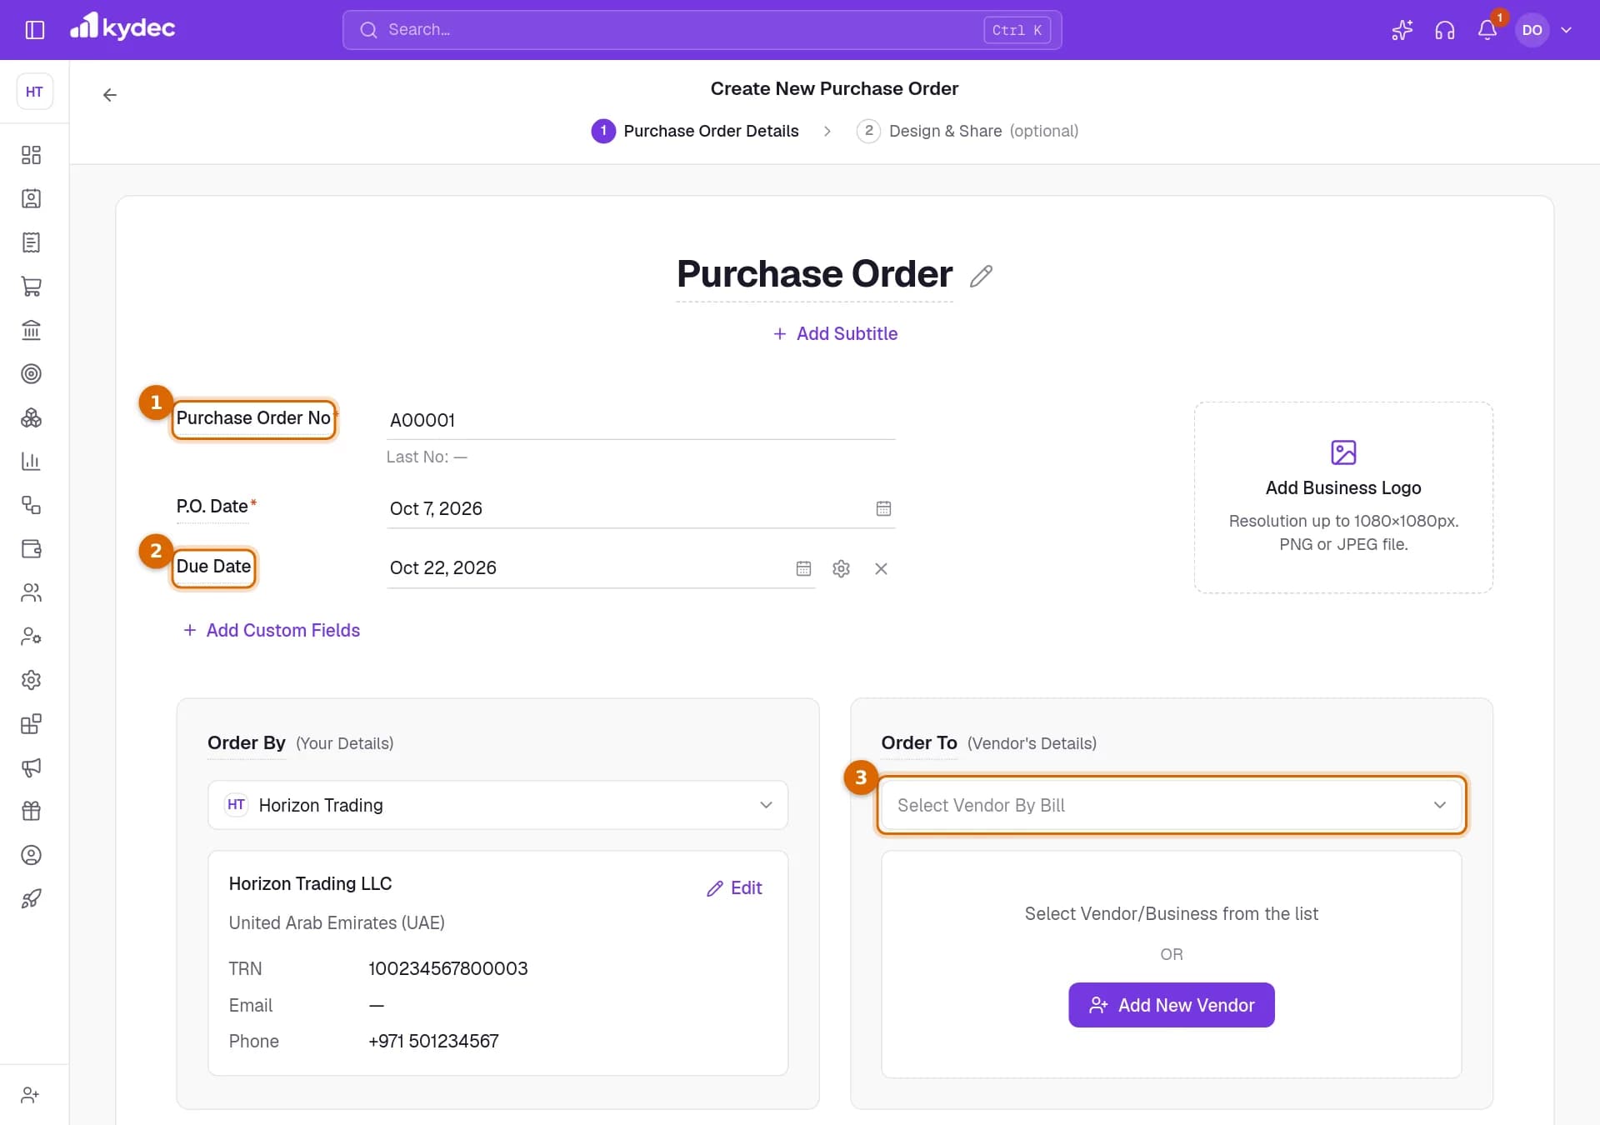The width and height of the screenshot is (1600, 1125).
Task: Open Due Date settings gear
Action: [842, 568]
